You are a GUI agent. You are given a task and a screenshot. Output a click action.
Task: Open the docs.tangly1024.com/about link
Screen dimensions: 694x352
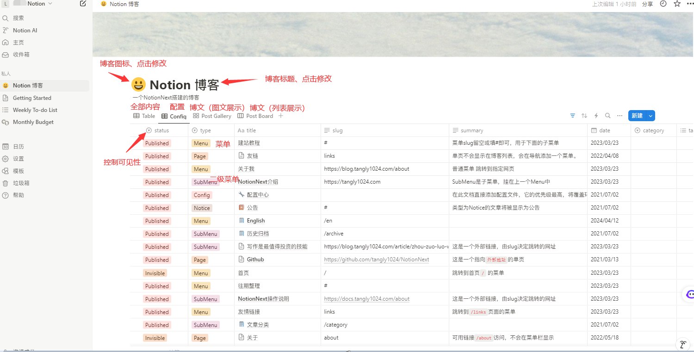(367, 299)
